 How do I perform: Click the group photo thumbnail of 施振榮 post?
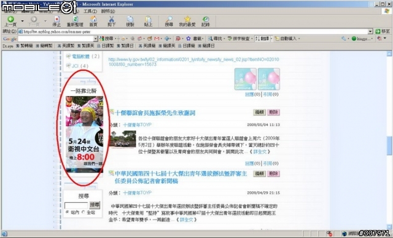pyautogui.click(x=123, y=139)
